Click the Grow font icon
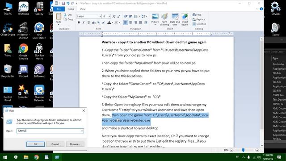The image size is (286, 161). tap(114, 17)
